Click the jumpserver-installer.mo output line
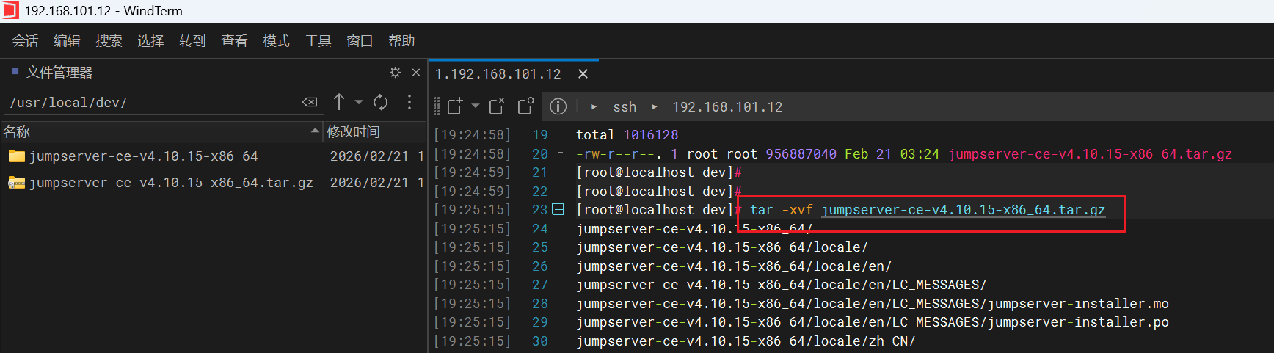1274x353 pixels. click(873, 304)
